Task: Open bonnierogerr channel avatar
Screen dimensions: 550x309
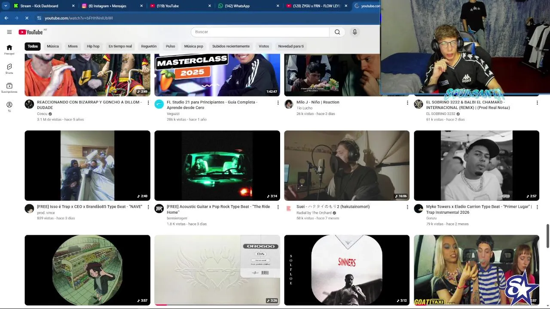Action: pyautogui.click(x=159, y=209)
